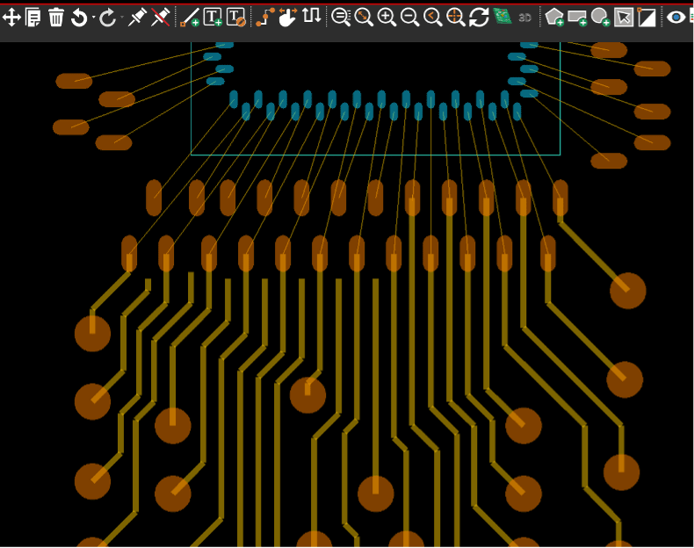Click the Swap/flip arrows tool

tap(312, 17)
